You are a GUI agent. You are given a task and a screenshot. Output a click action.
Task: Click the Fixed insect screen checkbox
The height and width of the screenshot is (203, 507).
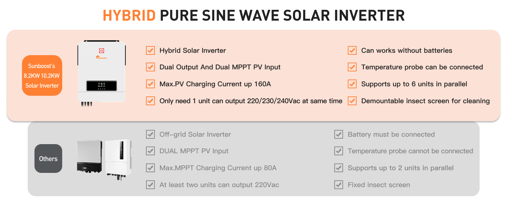pos(339,185)
